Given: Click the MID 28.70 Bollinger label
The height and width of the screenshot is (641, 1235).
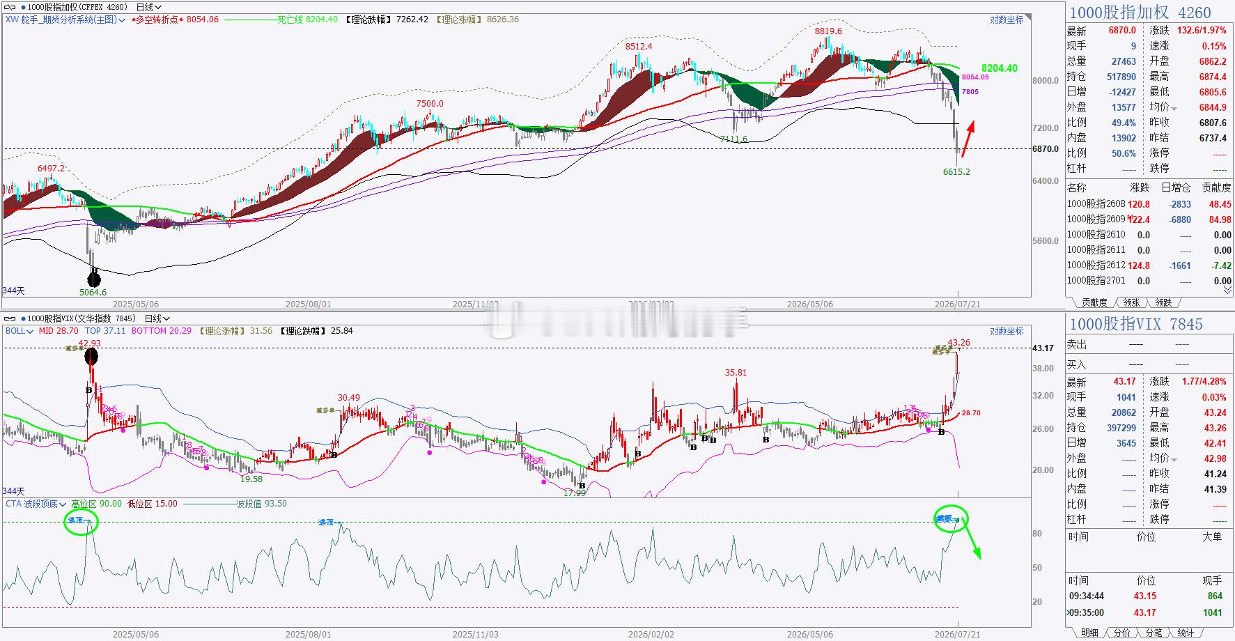Looking at the screenshot, I should click(58, 332).
